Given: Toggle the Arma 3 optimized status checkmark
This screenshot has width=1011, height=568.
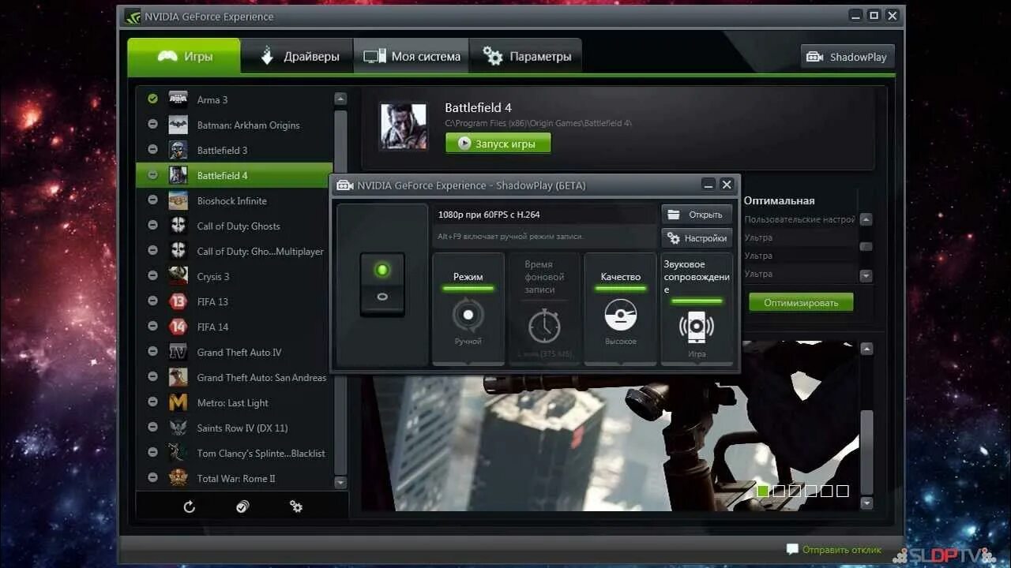Looking at the screenshot, I should (152, 99).
